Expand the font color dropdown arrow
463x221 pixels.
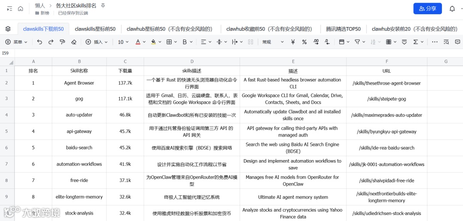[x=144, y=42]
